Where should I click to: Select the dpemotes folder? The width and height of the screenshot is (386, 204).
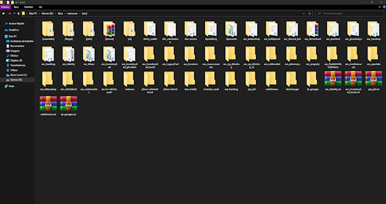point(231,31)
